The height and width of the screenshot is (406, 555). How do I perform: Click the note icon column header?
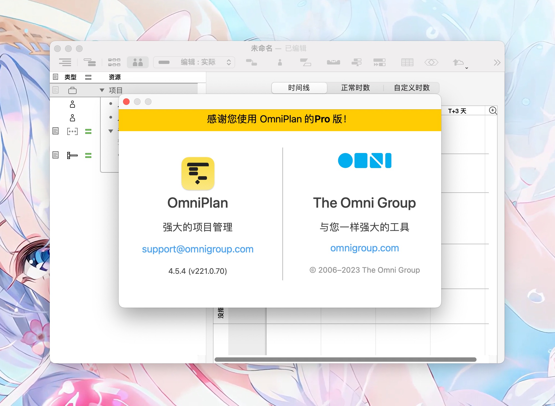click(55, 77)
